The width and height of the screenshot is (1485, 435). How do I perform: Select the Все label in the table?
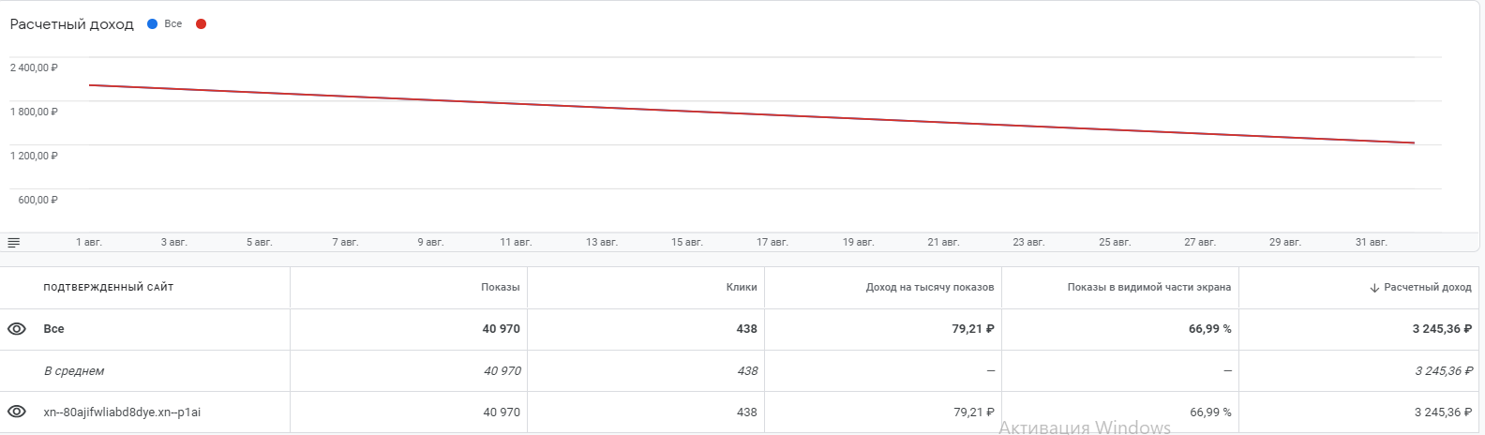53,329
